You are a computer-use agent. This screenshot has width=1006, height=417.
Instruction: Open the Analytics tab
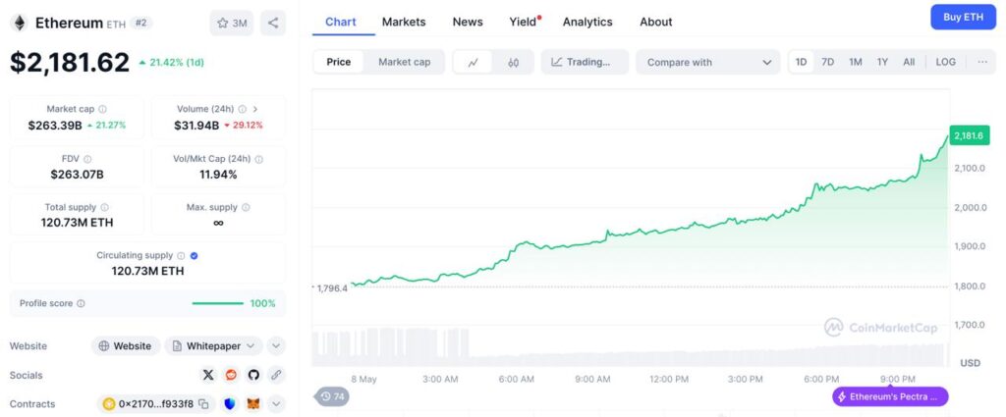tap(587, 22)
